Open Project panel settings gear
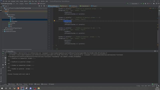The height and width of the screenshot is (90, 160). (44, 6)
